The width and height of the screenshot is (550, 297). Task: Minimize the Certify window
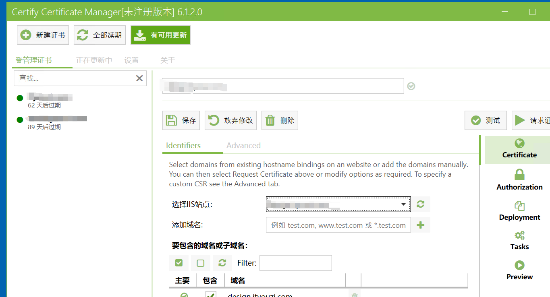pyautogui.click(x=505, y=12)
